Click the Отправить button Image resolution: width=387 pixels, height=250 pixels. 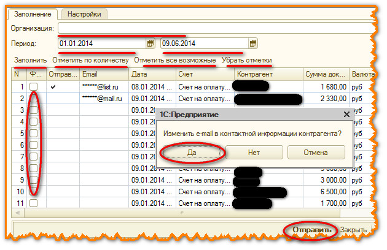[x=311, y=230]
